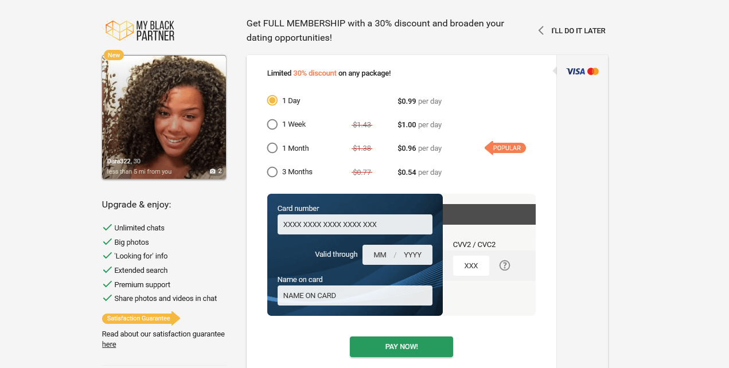Focus the Card number input field

coord(355,225)
